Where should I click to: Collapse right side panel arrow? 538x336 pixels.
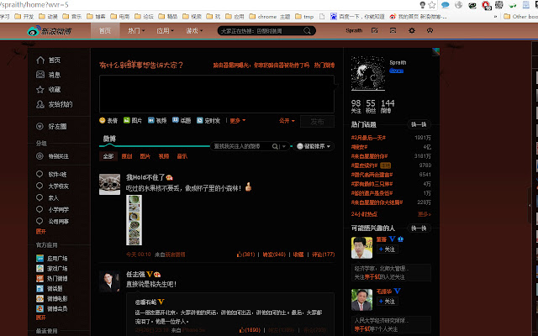click(530, 205)
